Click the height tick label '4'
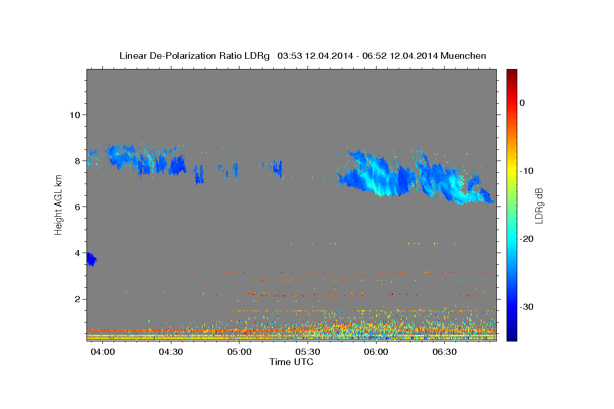 click(x=78, y=253)
